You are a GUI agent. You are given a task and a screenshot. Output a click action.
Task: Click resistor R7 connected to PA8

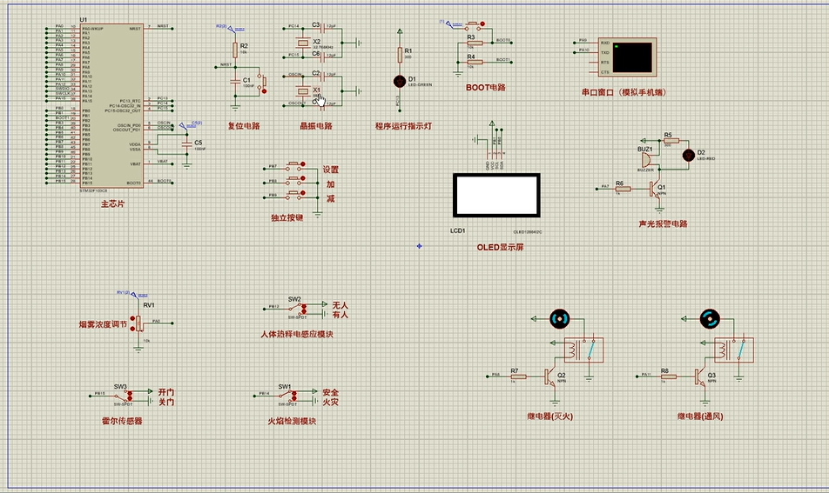click(518, 376)
